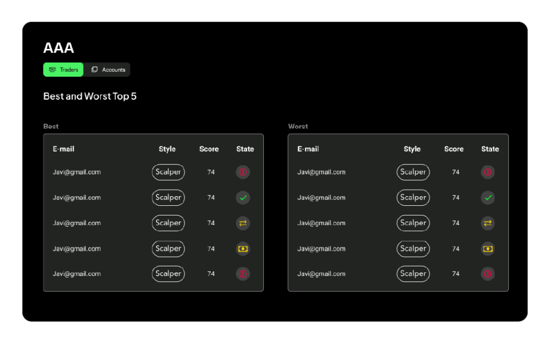Screen dimensions: 549x343
Task: Switch to the Traders tab
Action: pyautogui.click(x=63, y=70)
